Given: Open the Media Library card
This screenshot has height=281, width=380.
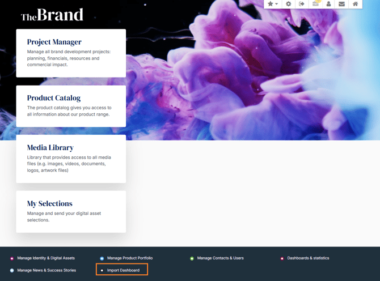Looking at the screenshot, I should (71, 159).
